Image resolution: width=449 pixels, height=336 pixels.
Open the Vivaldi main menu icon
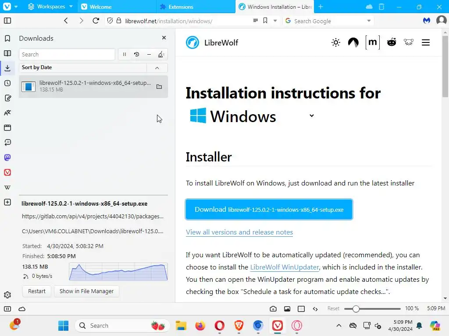7,6
